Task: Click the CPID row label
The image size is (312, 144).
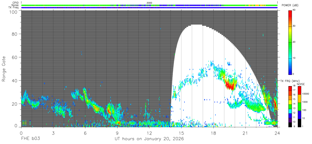Action: (x=15, y=3)
